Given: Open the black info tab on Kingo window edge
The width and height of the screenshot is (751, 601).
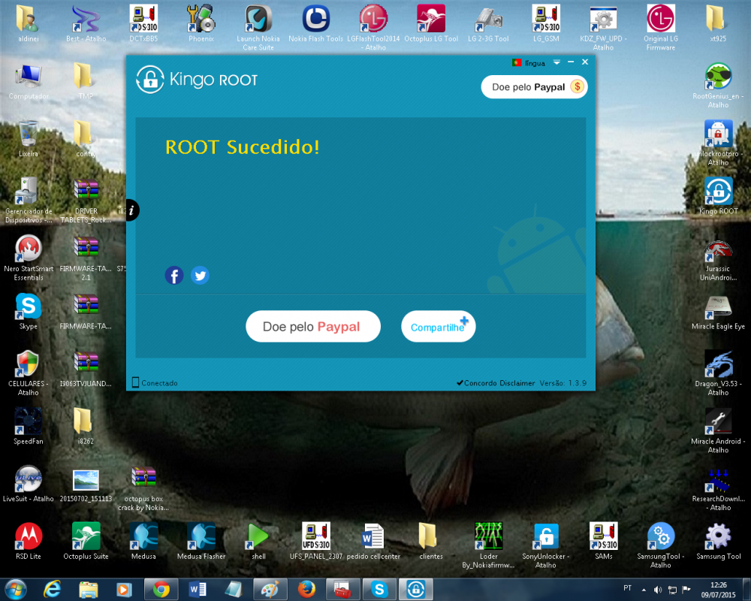Looking at the screenshot, I should click(x=132, y=210).
